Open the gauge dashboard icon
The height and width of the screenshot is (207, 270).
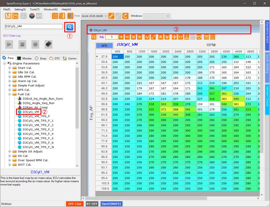(32, 16)
